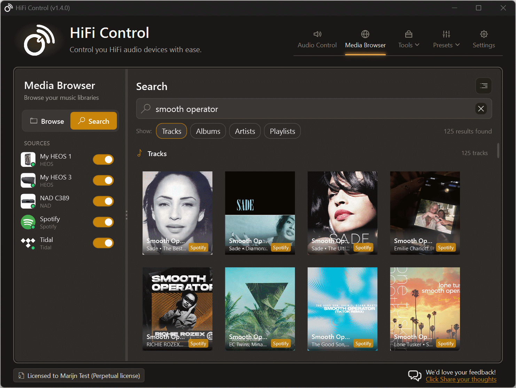Image resolution: width=516 pixels, height=388 pixels.
Task: Expand the Tools menu chevron
Action: [x=417, y=45]
